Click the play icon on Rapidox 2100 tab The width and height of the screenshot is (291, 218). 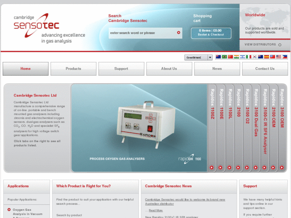point(238,168)
